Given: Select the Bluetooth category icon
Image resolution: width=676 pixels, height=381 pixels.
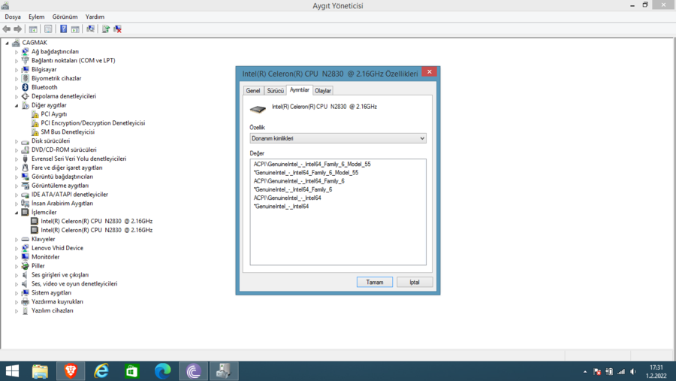Looking at the screenshot, I should click(x=25, y=87).
